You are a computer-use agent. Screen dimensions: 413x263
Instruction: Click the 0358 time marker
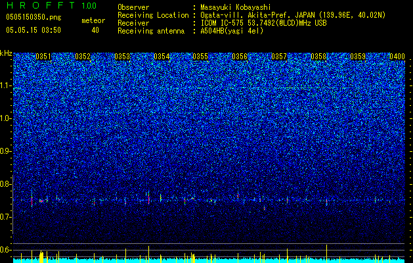(x=318, y=57)
